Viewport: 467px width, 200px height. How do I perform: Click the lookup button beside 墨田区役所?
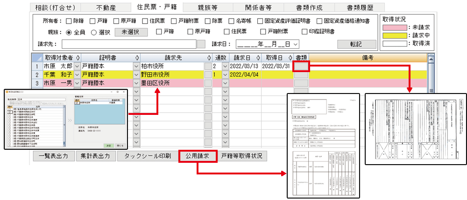point(208,83)
